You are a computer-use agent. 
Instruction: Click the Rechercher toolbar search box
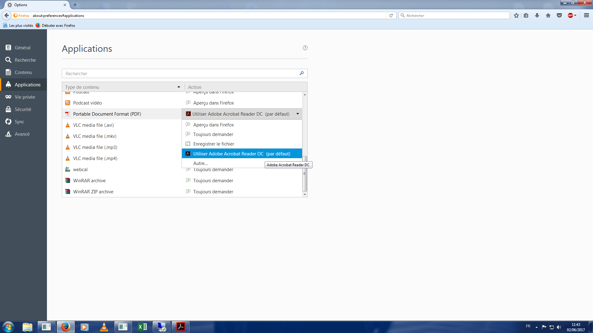pyautogui.click(x=454, y=15)
